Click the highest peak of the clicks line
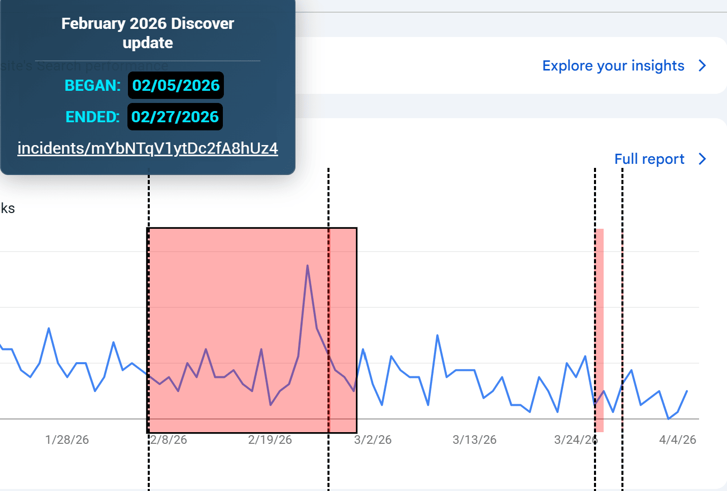 (x=308, y=265)
